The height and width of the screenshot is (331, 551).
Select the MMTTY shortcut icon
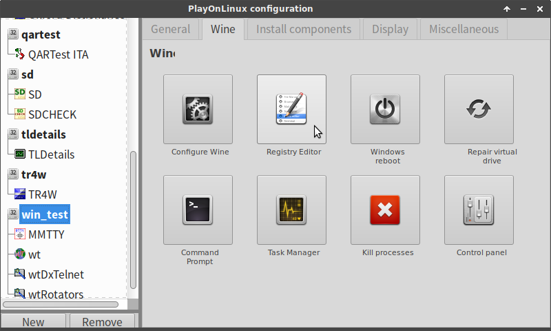[x=20, y=234]
